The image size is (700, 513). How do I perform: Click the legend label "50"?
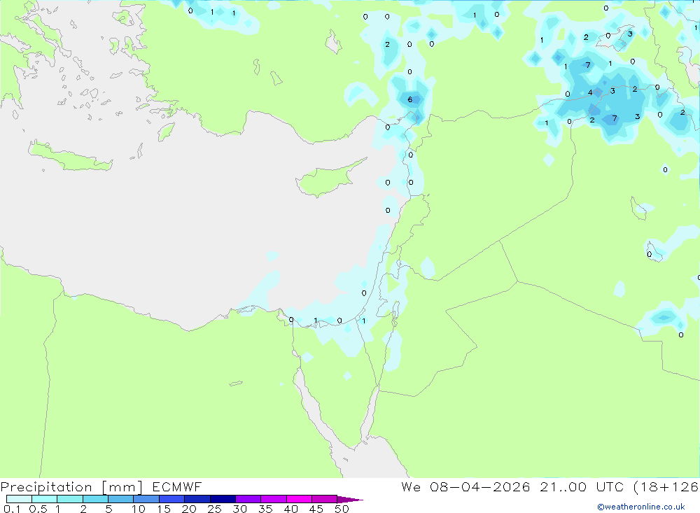pos(342,509)
